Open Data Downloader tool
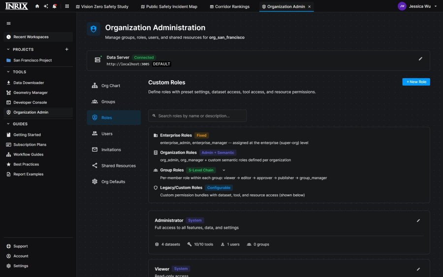 38,83
